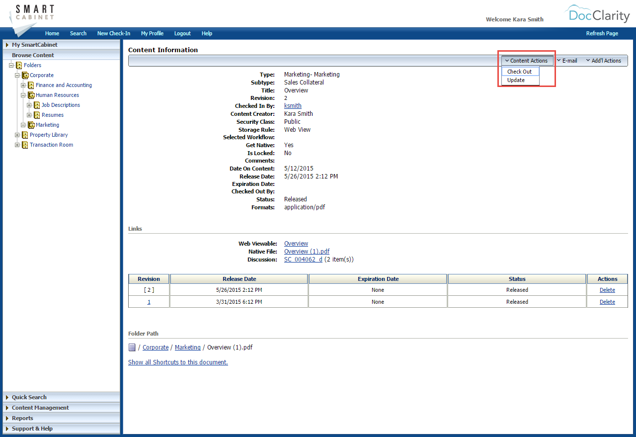
Task: Open the Content Actions dropdown
Action: point(527,60)
